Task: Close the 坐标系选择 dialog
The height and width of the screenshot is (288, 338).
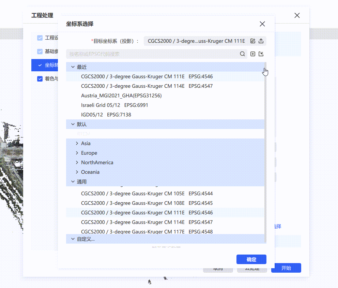Action: click(x=262, y=24)
